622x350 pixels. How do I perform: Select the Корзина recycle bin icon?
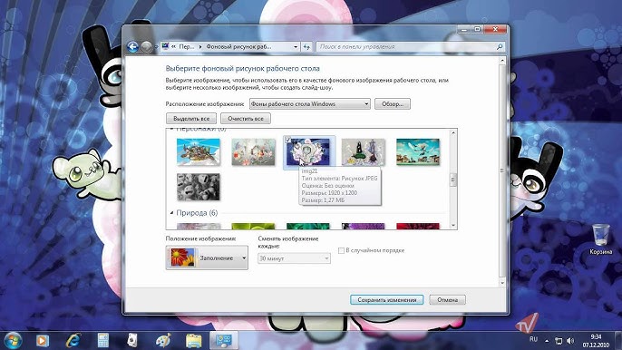click(x=600, y=239)
